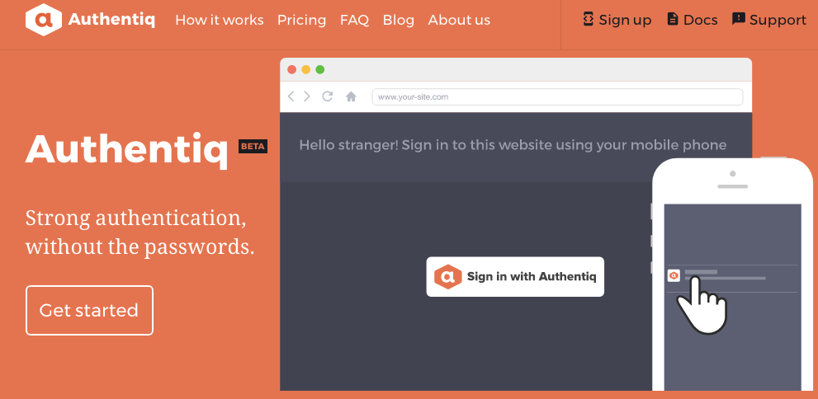
Task: Visit the Blog link in navigation
Action: coord(399,21)
